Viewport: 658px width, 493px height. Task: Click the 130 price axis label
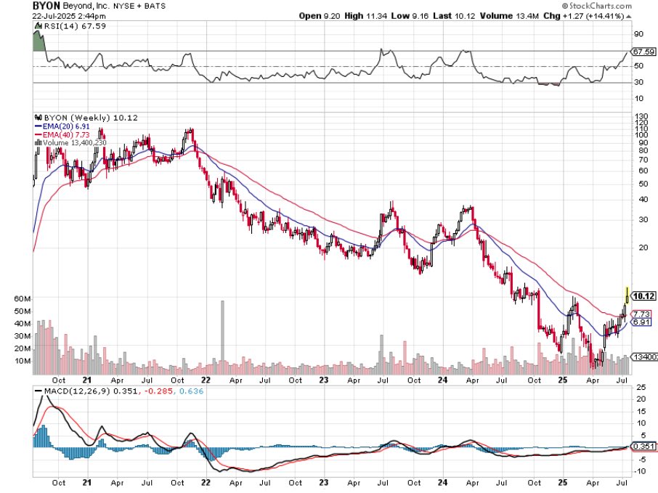click(x=641, y=116)
